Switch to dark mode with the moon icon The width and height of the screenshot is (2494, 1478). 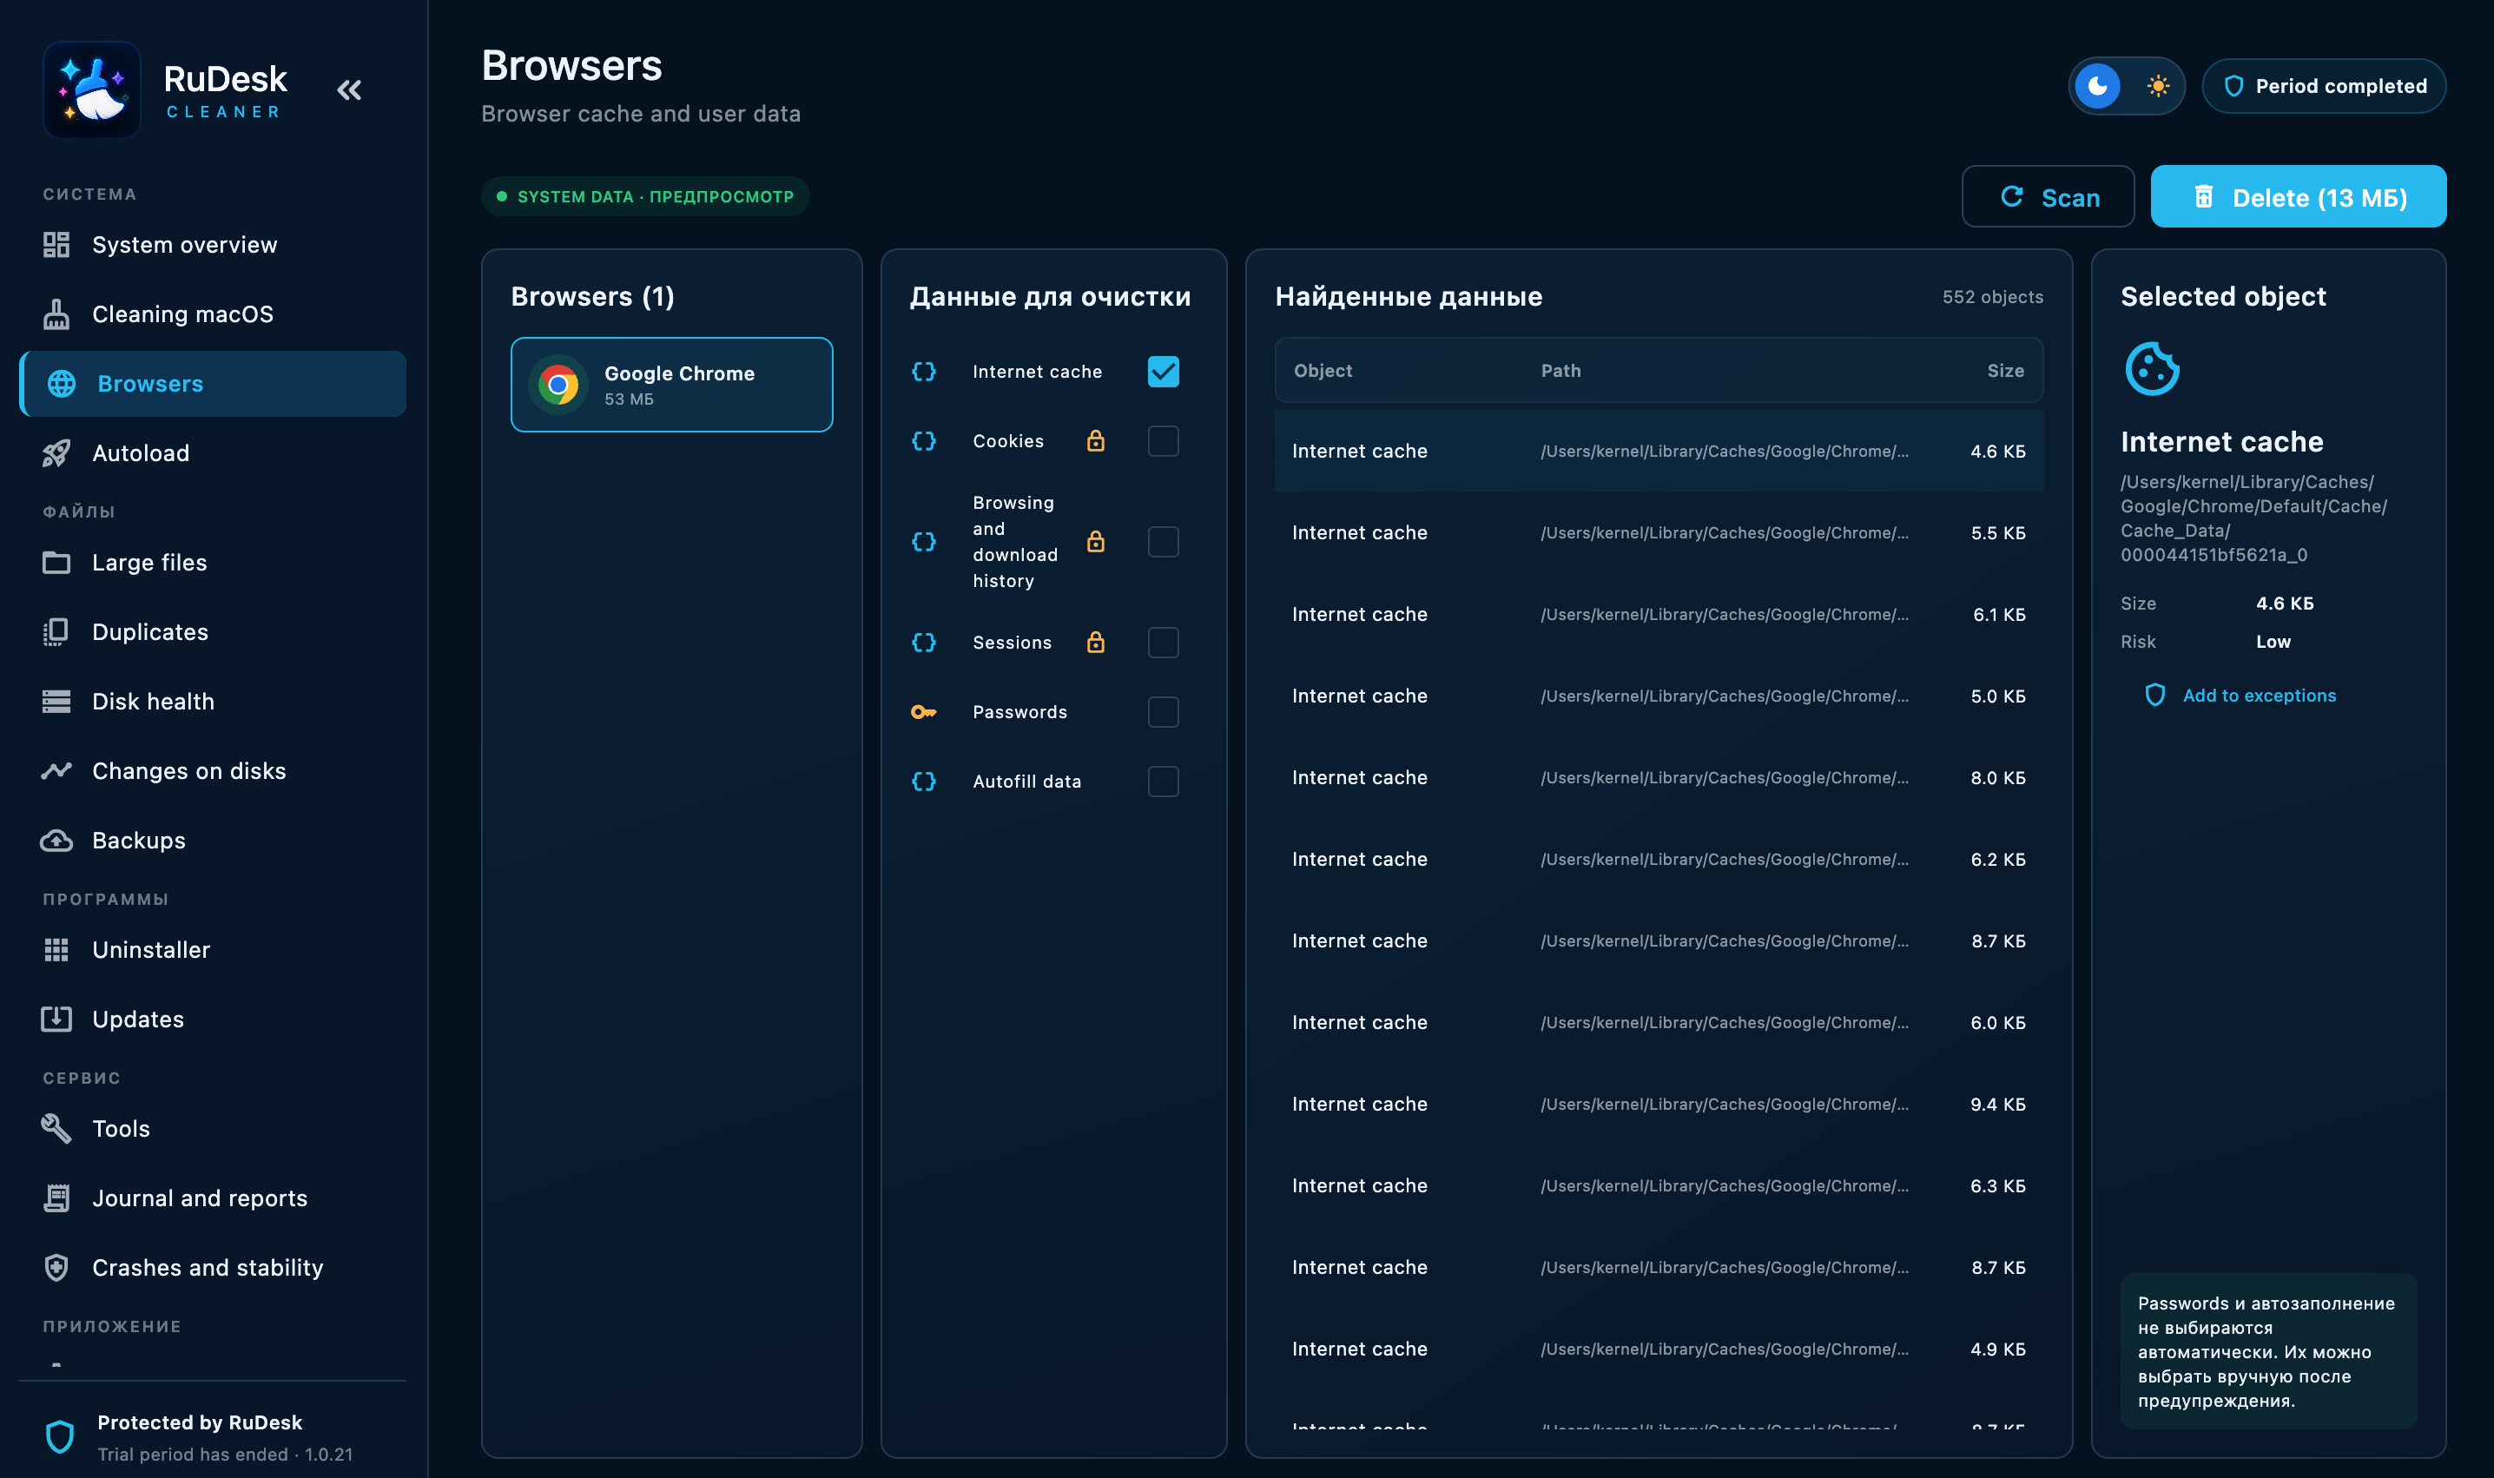tap(2098, 86)
